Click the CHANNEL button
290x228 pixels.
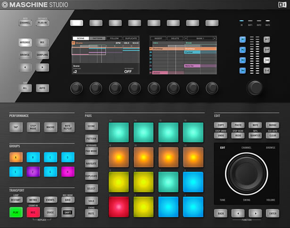25,23
